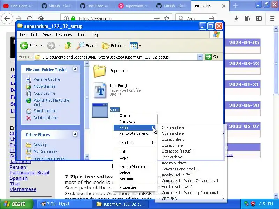279x209 pixels.
Task: Select the NotoEmoji font file icon
Action: pos(100,90)
